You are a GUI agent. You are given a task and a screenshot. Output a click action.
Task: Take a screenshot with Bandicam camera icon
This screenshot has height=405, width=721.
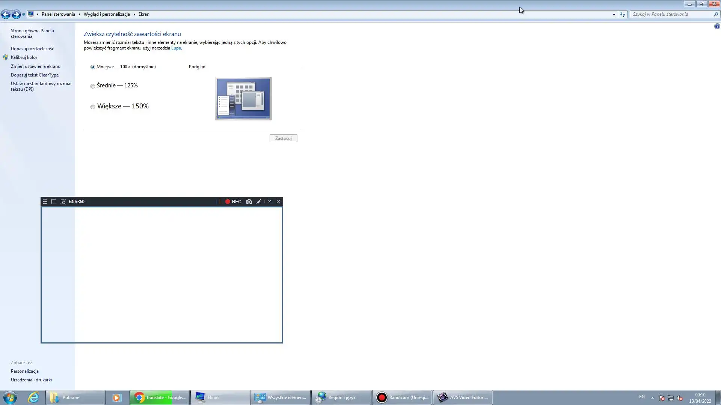[x=249, y=202]
